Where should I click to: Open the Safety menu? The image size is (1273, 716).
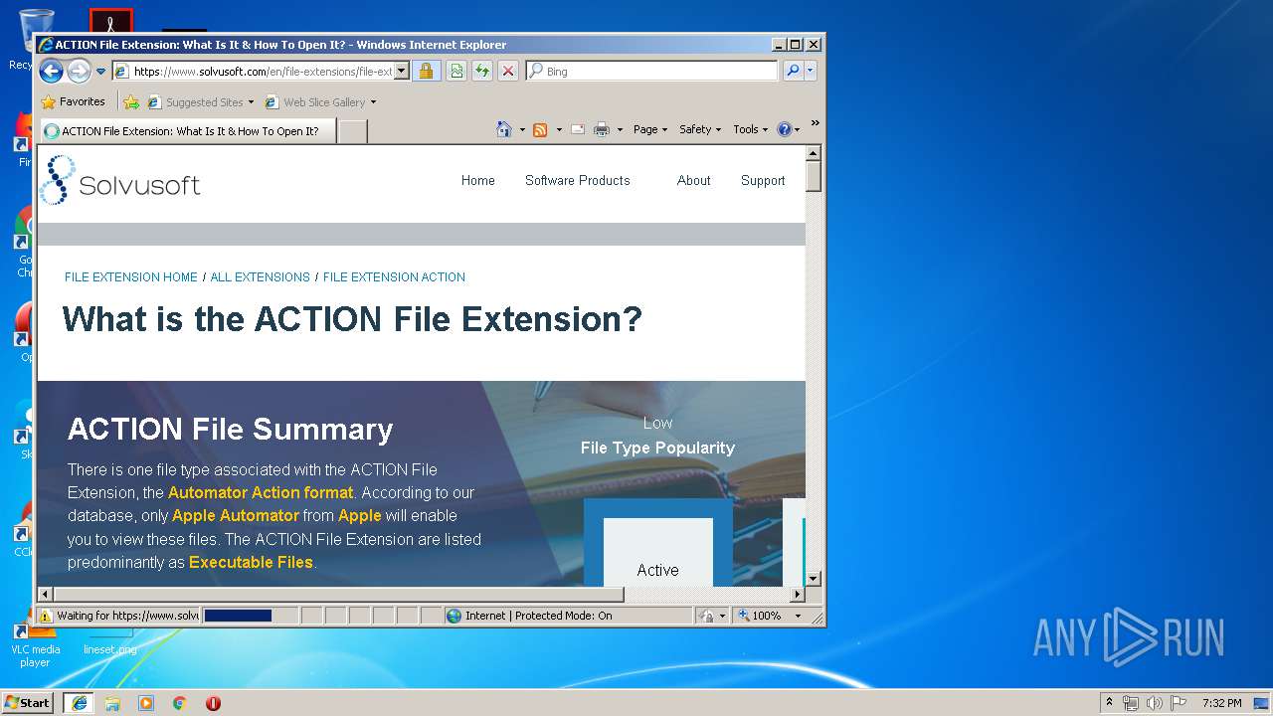[700, 129]
